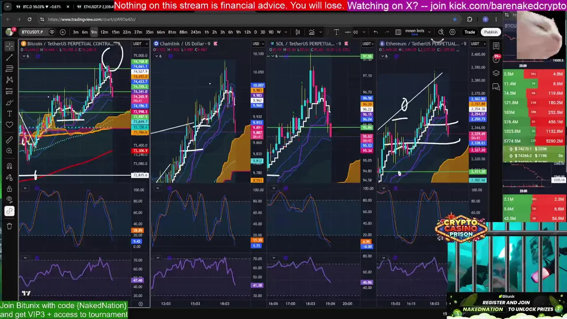Click the Publish button
Image resolution: width=567 pixels, height=319 pixels.
(491, 32)
